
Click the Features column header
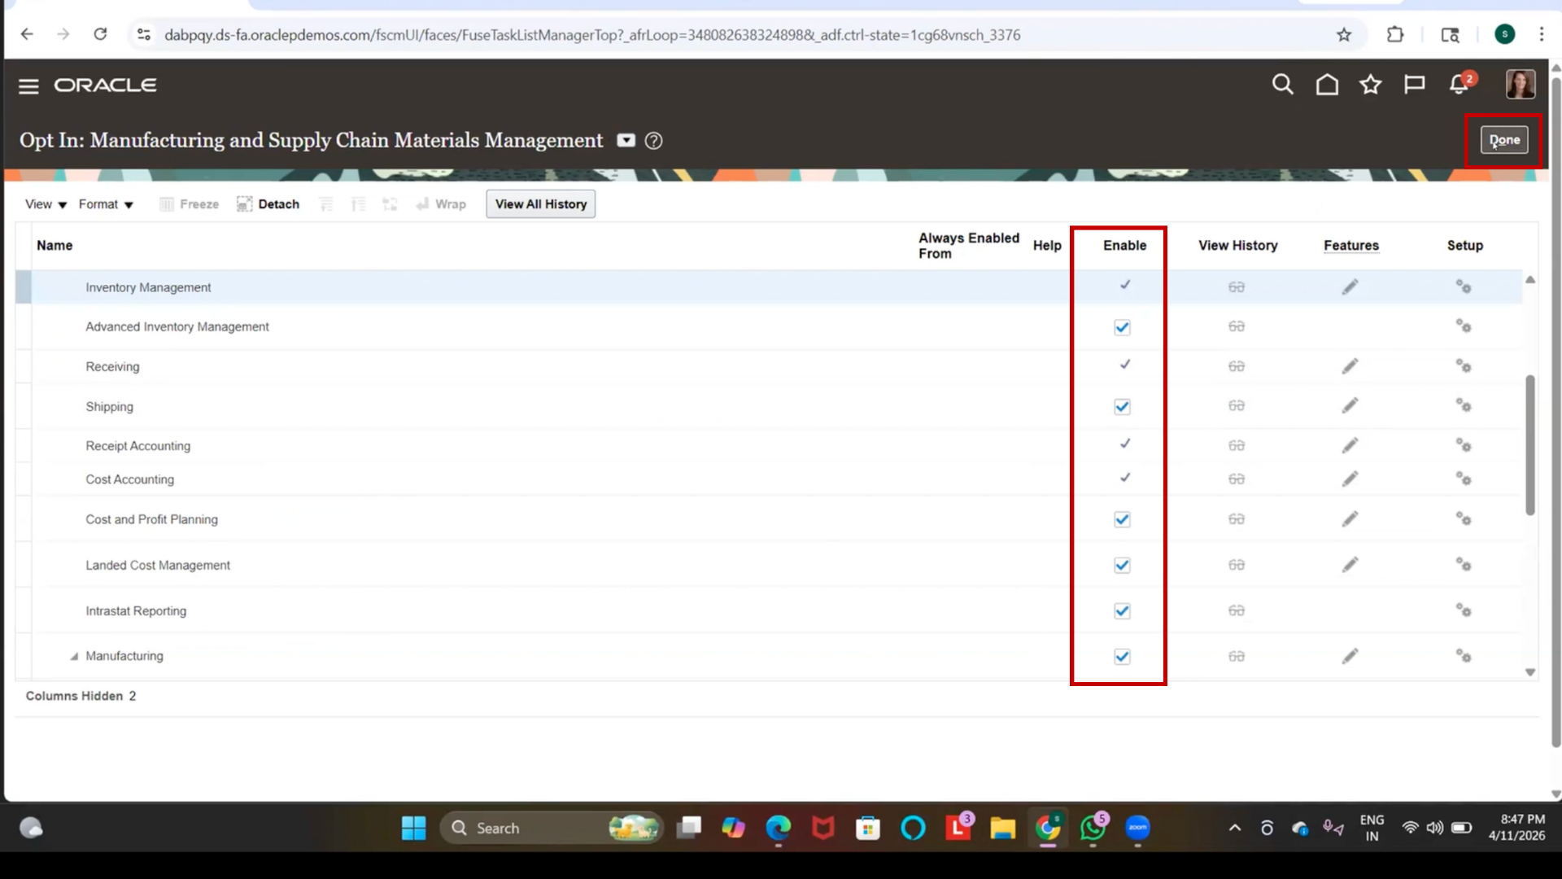1351,246
